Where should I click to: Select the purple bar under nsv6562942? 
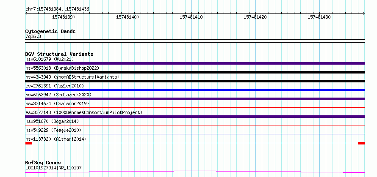click(195, 99)
